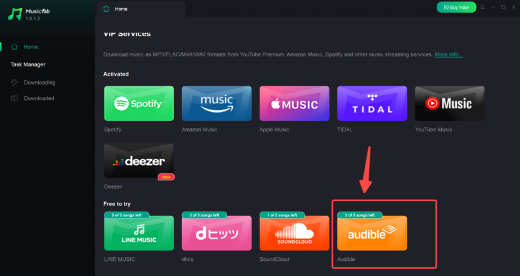Viewport: 520px width, 276px height.
Task: Click the Buy Now button
Action: click(x=456, y=8)
